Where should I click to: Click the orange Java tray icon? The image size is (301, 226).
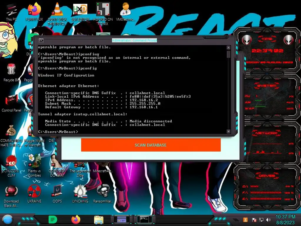coord(245,220)
